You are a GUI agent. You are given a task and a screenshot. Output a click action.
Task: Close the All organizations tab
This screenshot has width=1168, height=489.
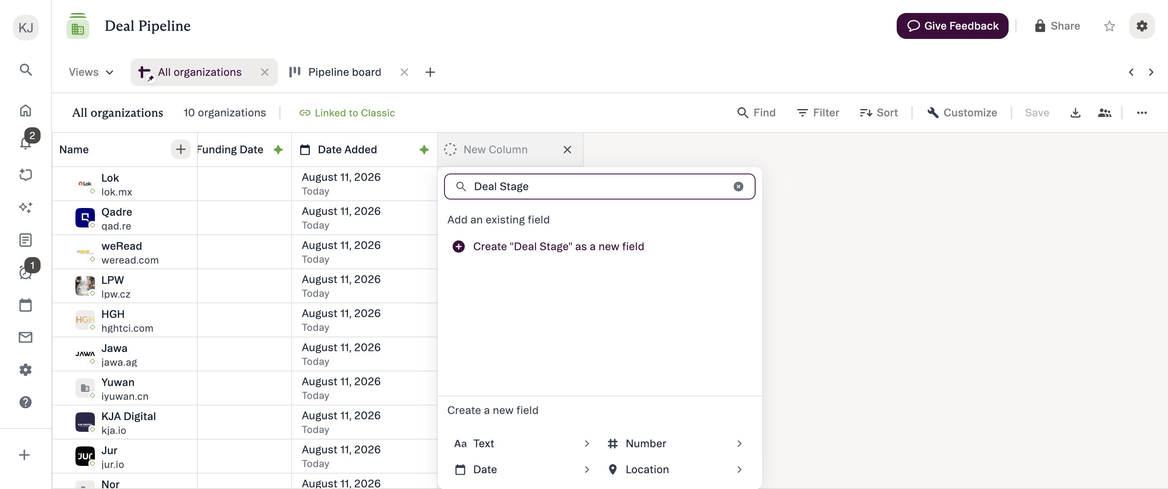(x=265, y=73)
